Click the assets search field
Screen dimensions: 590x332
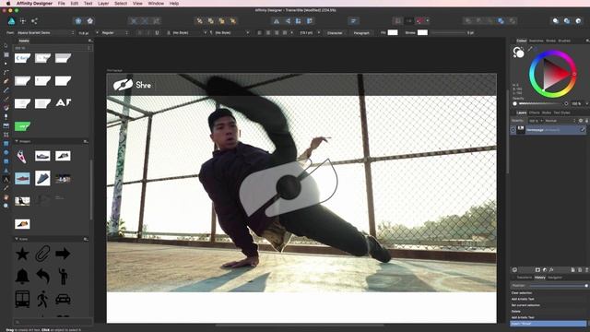pos(53,322)
